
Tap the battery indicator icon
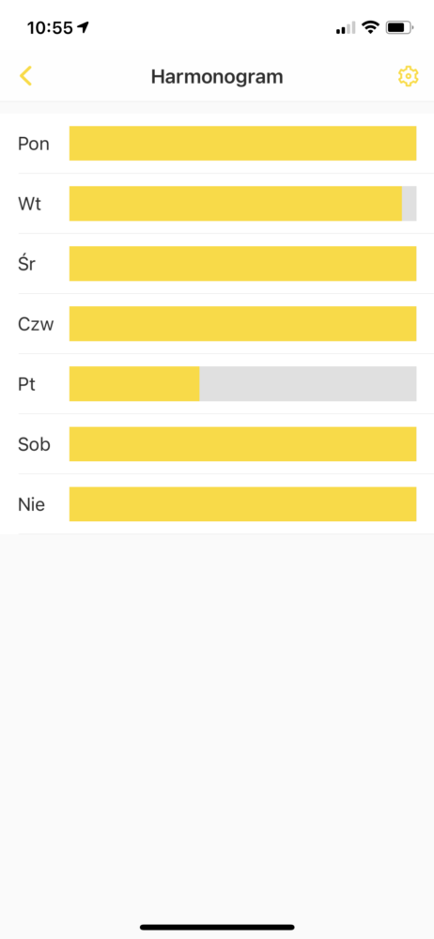click(399, 27)
